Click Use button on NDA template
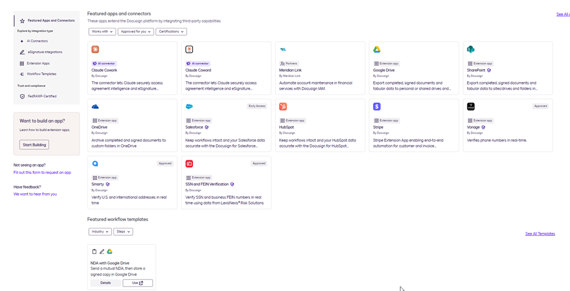Image resolution: width=570 pixels, height=291 pixels. click(137, 283)
